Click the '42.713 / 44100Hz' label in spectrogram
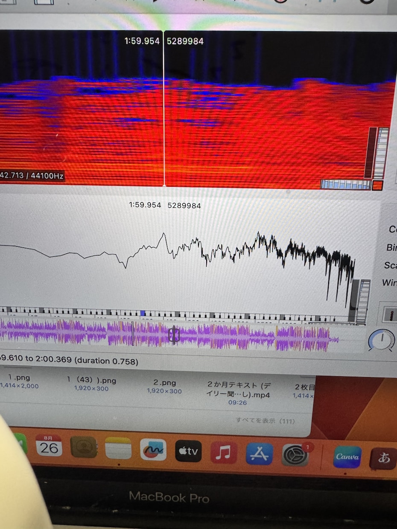Screen dimensions: 397x529 click(32, 175)
